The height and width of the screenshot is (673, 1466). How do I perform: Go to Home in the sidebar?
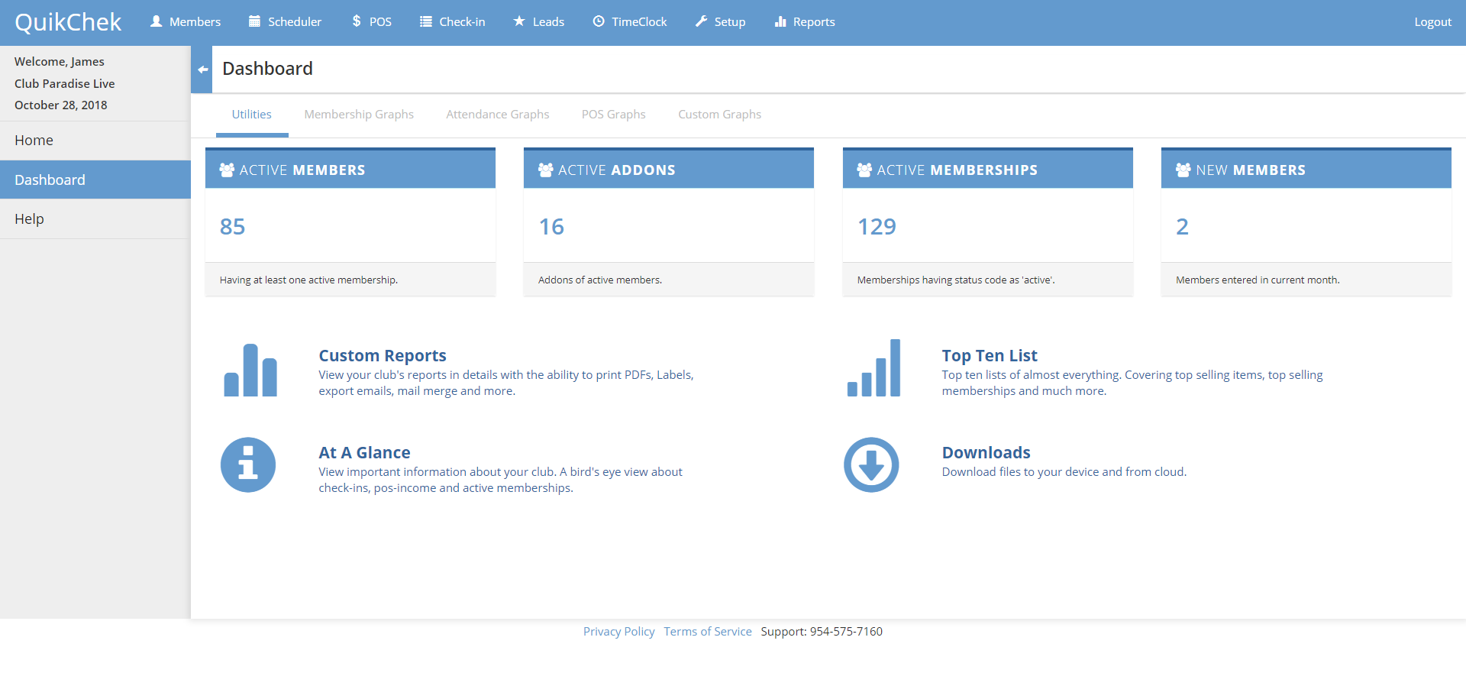(34, 141)
